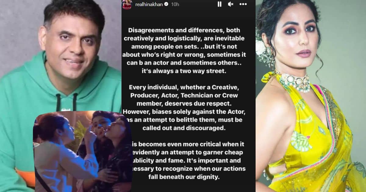
Task: Click the text 'fall beneath our dignity'
Action: (x=188, y=177)
